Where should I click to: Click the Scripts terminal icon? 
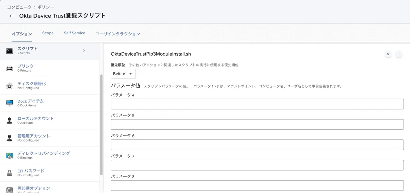tap(9, 51)
